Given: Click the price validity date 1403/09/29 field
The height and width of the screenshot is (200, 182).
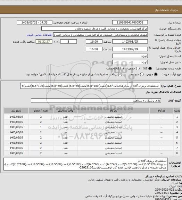Looking at the screenshot, I should click(x=130, y=49).
